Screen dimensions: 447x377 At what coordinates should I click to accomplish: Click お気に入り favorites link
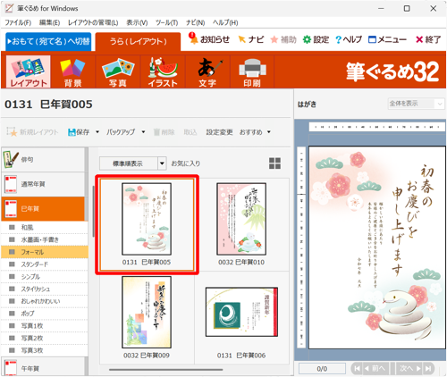(x=185, y=163)
